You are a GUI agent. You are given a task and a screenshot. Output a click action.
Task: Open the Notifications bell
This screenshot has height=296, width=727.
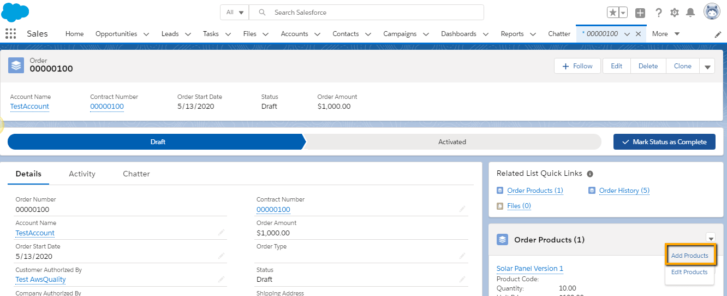[x=690, y=13]
